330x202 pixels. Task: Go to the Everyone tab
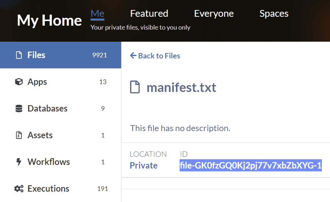(214, 14)
